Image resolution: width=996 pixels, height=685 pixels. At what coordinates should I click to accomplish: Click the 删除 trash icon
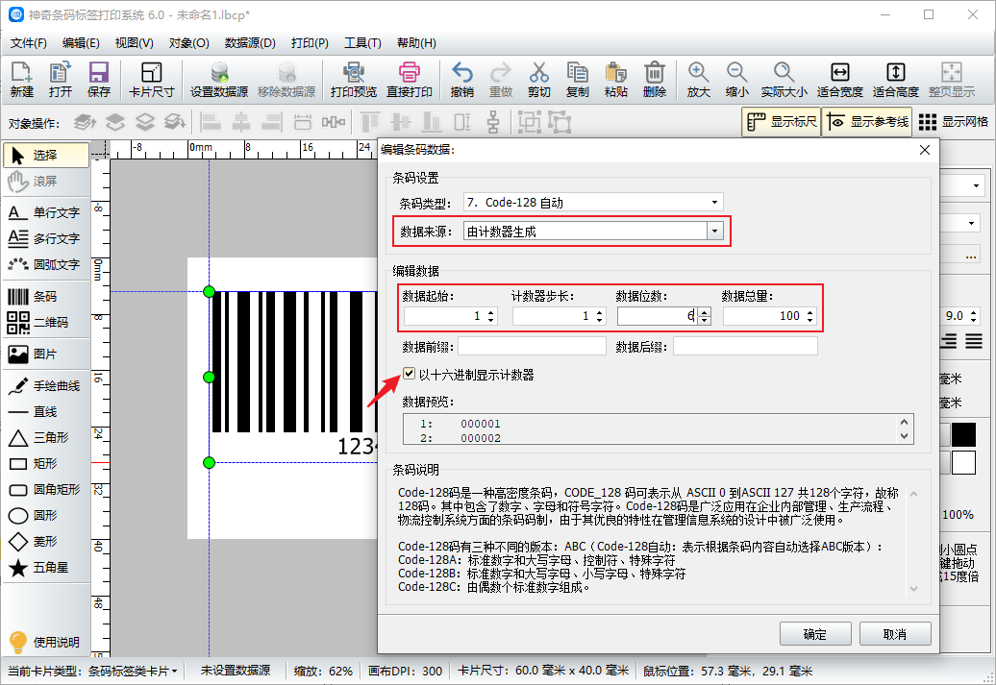(655, 80)
